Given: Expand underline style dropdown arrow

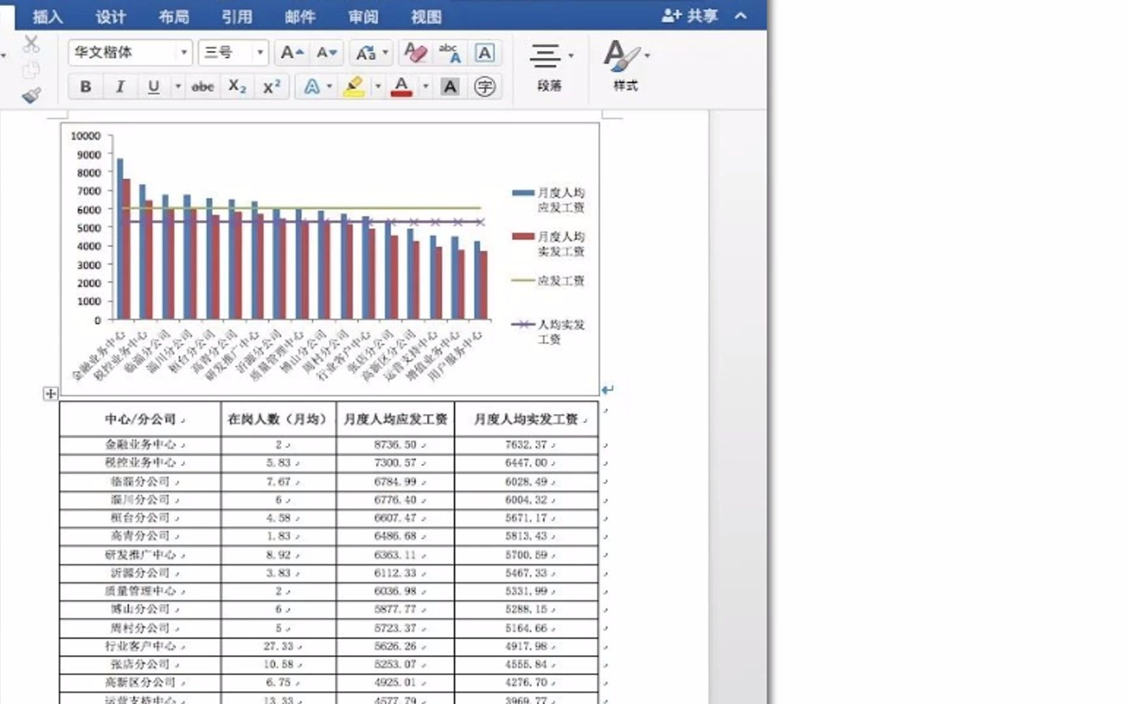Looking at the screenshot, I should [x=177, y=87].
